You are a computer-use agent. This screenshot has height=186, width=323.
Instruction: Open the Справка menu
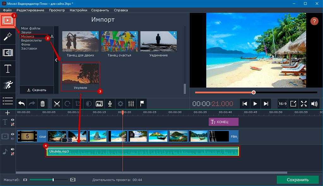pos(121,10)
